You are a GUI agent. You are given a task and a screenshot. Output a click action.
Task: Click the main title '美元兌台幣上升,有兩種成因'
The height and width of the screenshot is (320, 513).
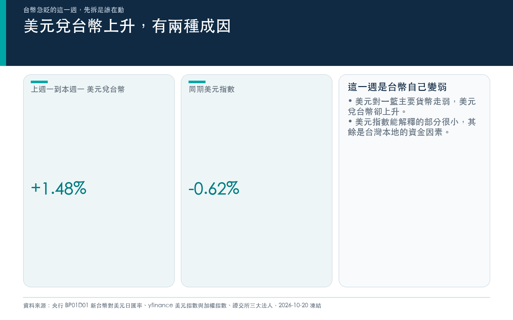tap(127, 26)
